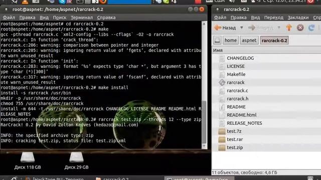Select the test.zip archive icon
Image resolution: width=321 pixels, height=180 pixels.
point(222,147)
